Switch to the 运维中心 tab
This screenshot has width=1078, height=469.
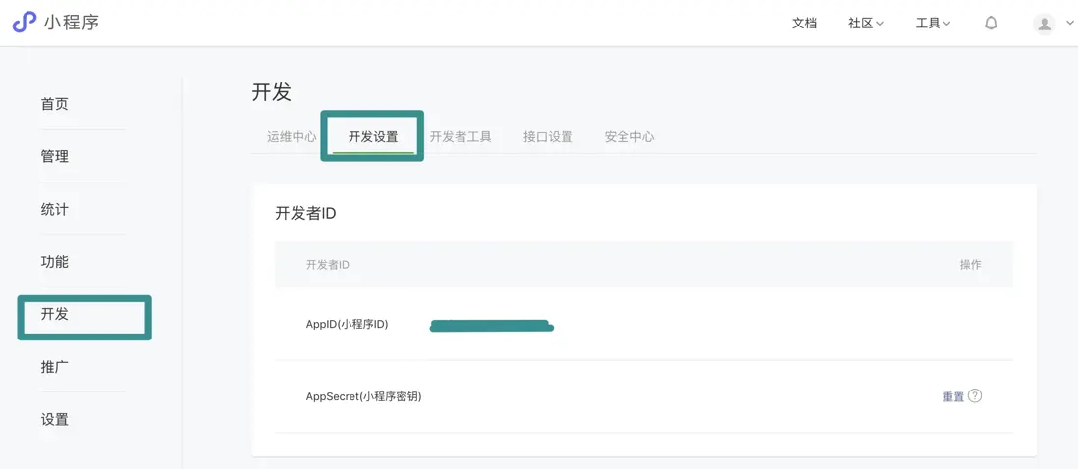click(x=292, y=137)
